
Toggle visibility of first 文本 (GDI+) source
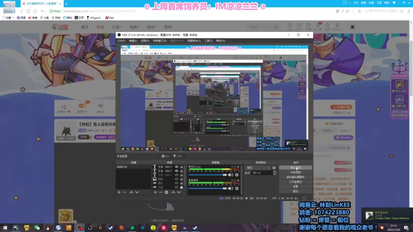pyautogui.click(x=177, y=167)
